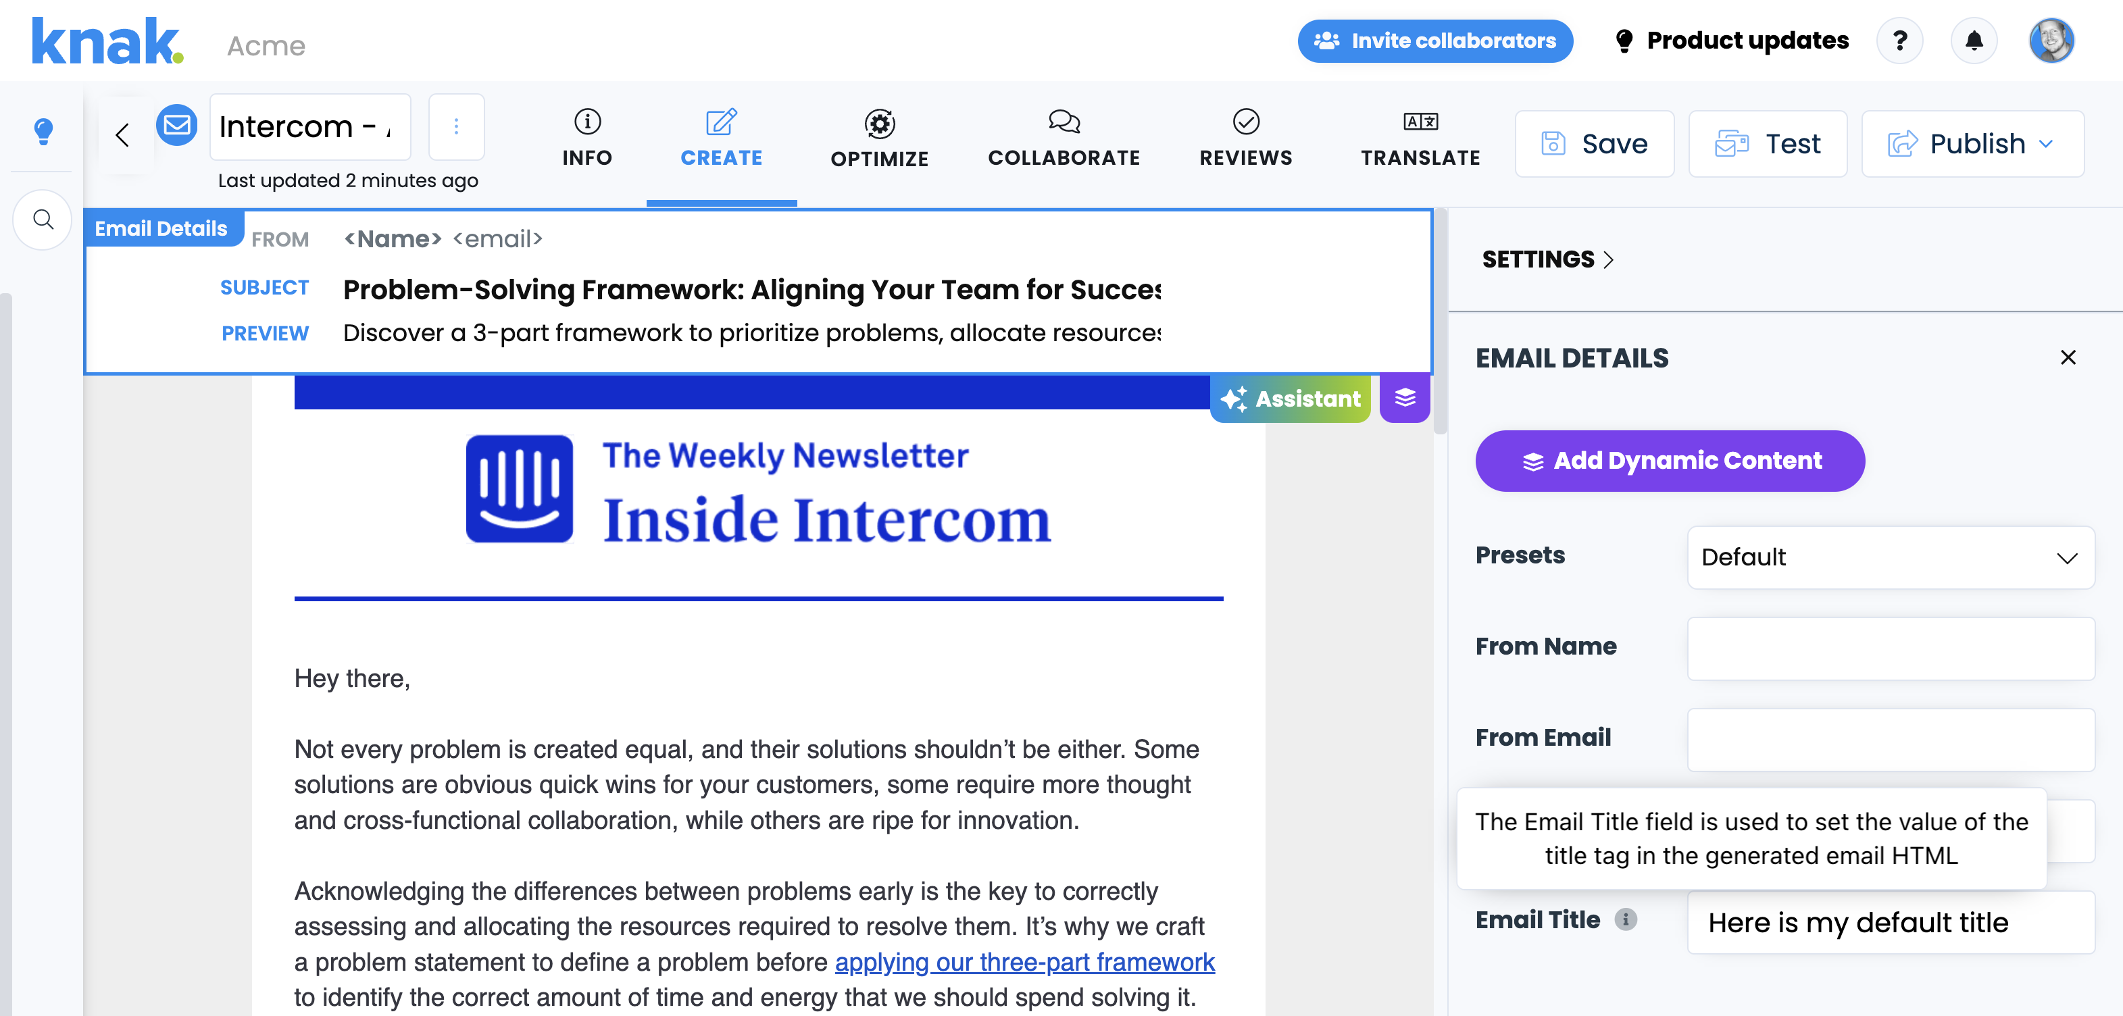Open the TRANSLATE tab
Screen dimensions: 2123x1016
(1420, 138)
